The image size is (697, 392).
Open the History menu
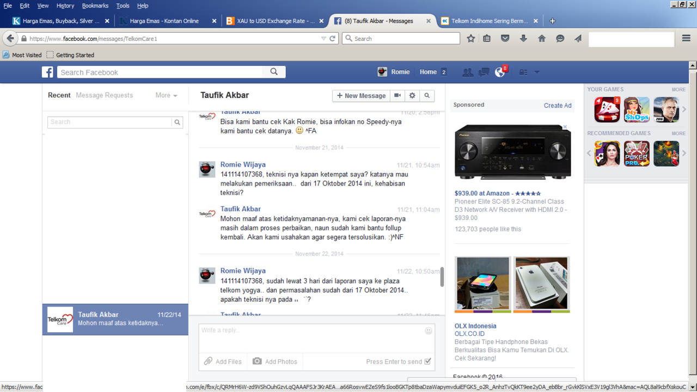(x=65, y=5)
